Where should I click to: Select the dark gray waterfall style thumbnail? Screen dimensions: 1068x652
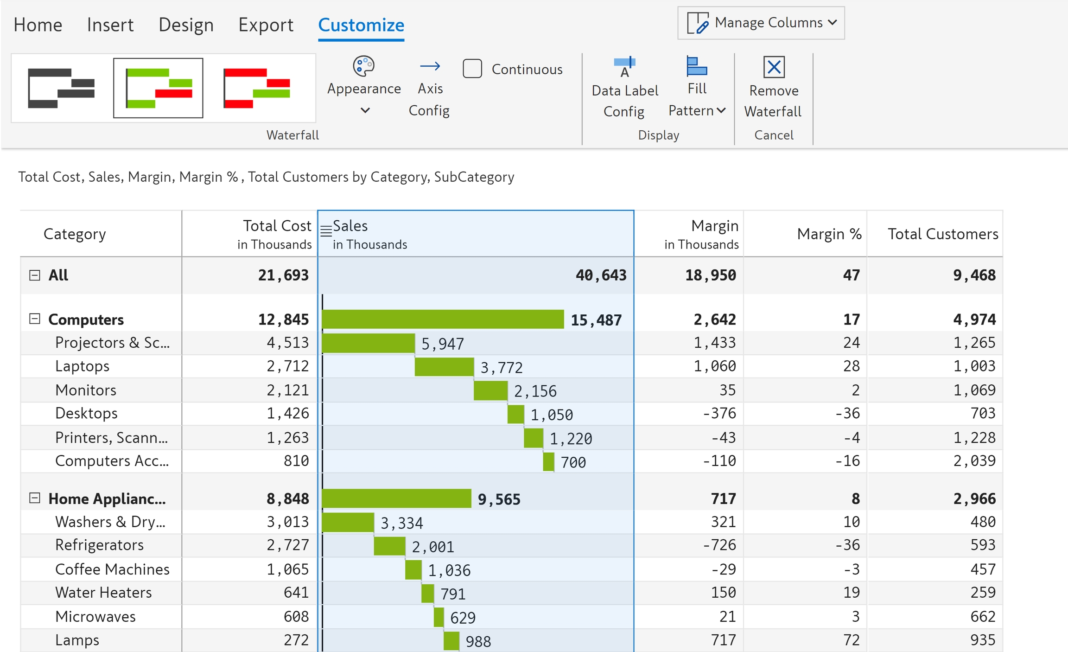pos(61,88)
